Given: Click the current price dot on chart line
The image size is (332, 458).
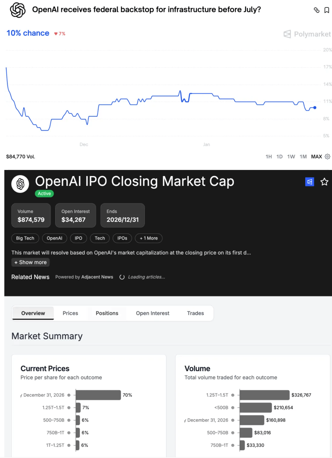Looking at the screenshot, I should (315, 108).
